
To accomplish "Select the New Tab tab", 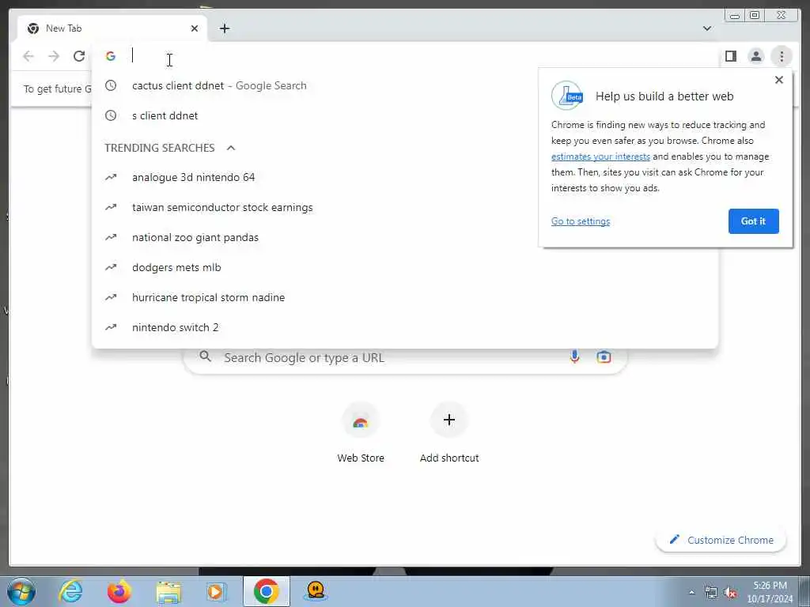I will [x=112, y=28].
